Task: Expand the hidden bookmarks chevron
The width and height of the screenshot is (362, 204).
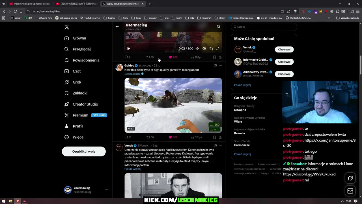Action: [x=329, y=18]
